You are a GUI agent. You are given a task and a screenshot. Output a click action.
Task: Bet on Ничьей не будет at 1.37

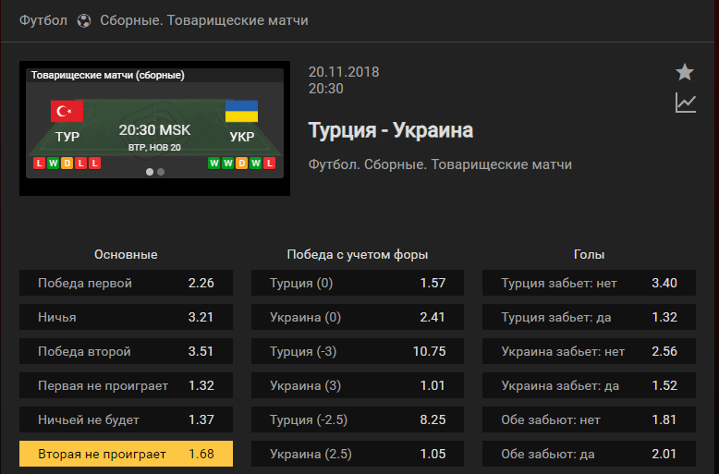126,419
